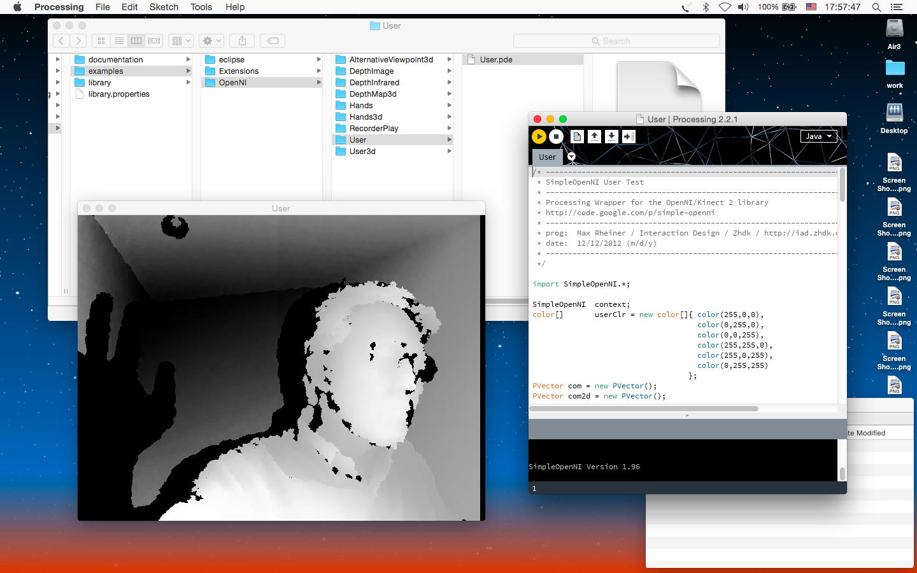Open a sketch with the up-arrow icon
Image resolution: width=917 pixels, height=573 pixels.
coord(594,136)
